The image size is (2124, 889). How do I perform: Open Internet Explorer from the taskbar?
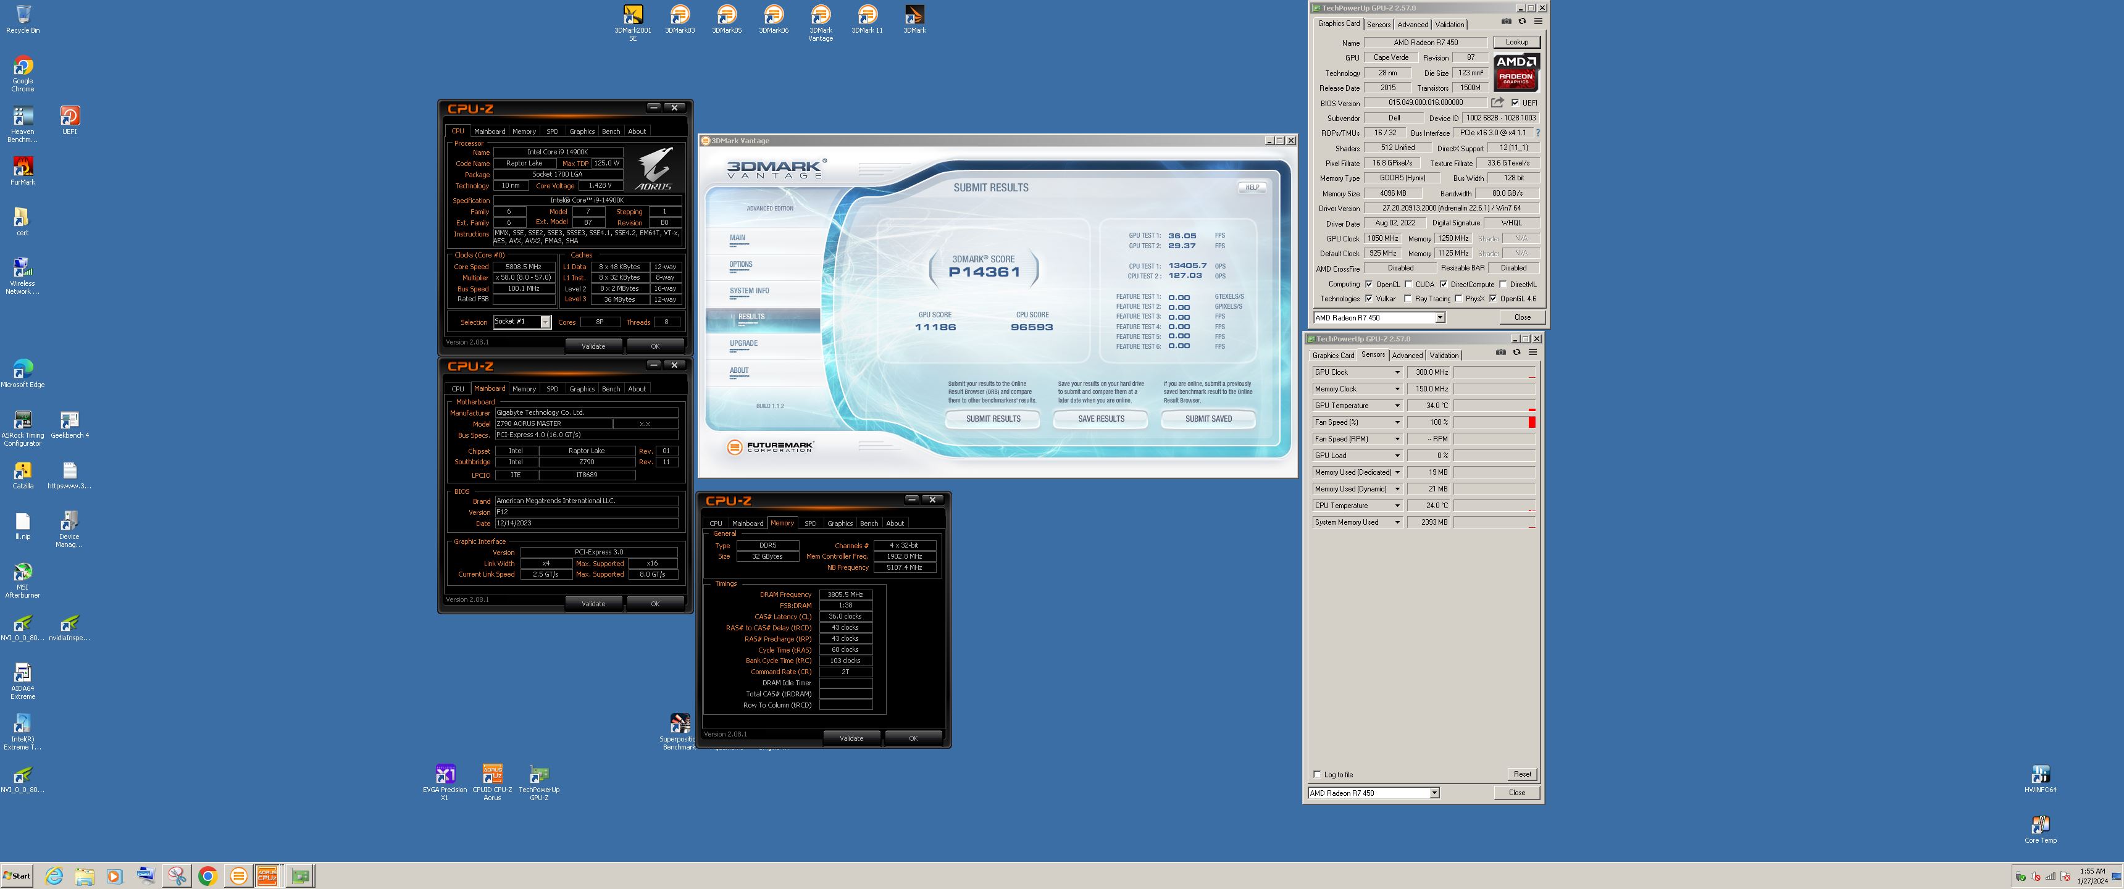(54, 876)
